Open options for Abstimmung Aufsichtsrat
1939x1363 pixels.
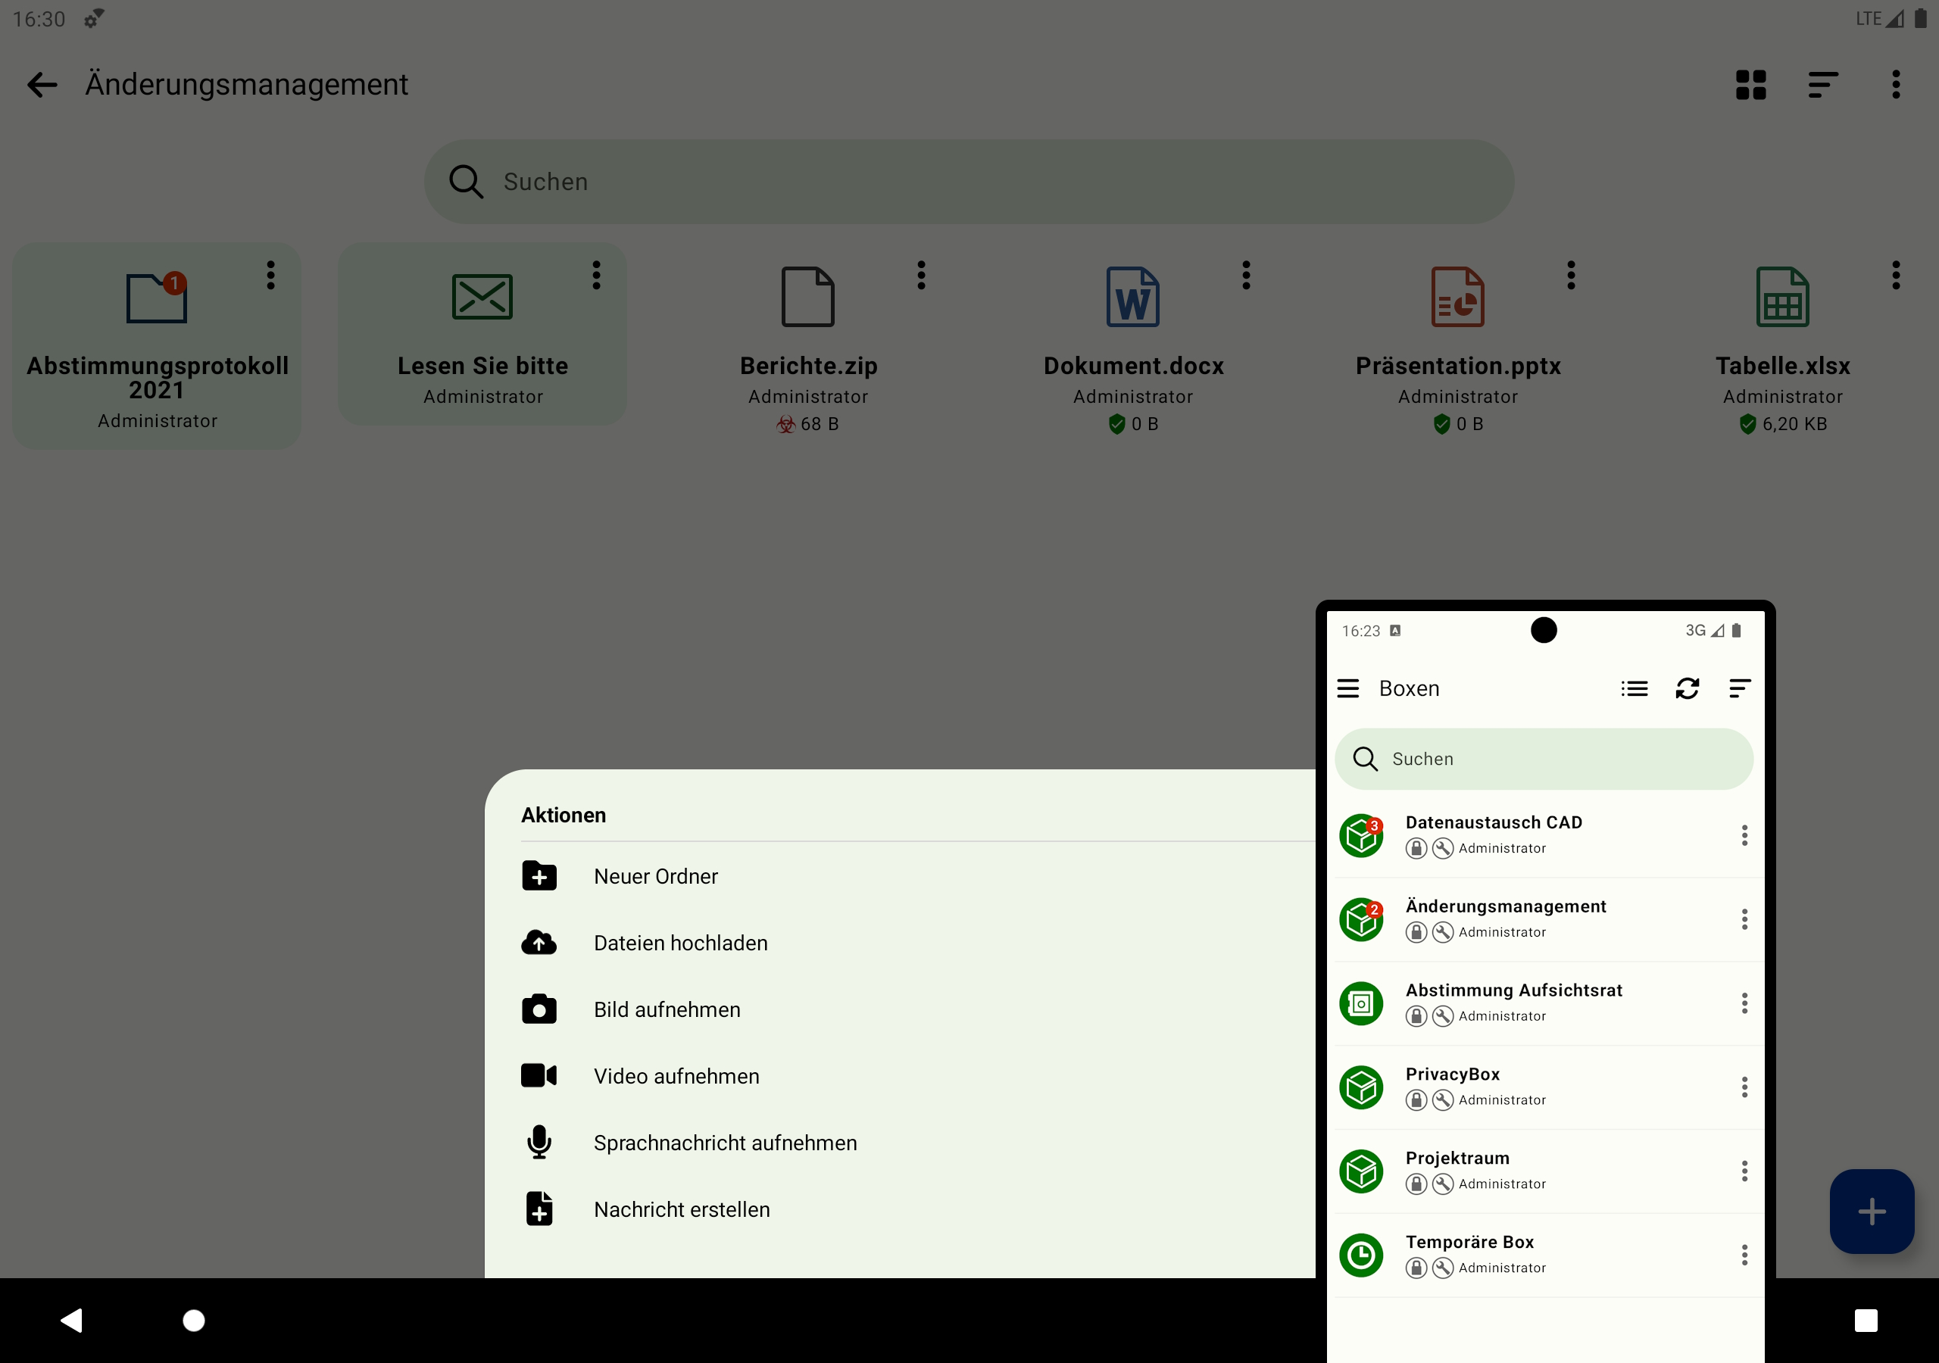tap(1744, 1003)
